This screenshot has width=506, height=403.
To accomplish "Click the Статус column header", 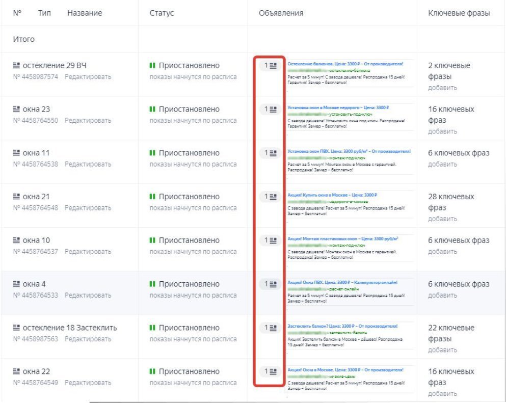I will [x=162, y=13].
